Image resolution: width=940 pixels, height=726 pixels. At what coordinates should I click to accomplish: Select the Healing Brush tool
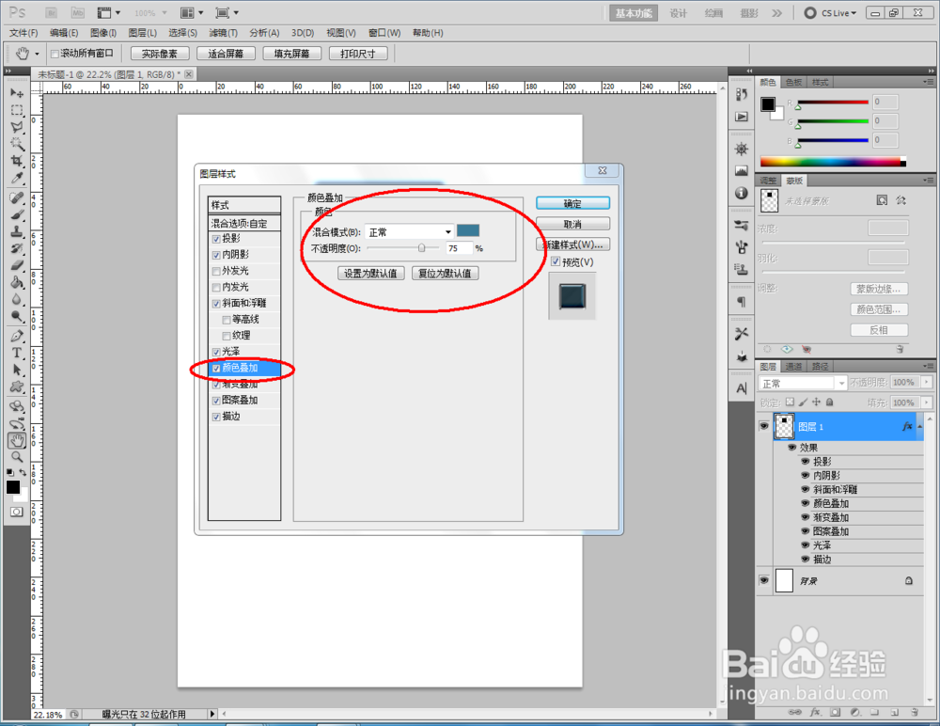17,198
